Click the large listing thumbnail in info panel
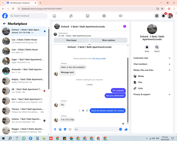Viewport: 177px width, 141px height. pyautogui.click(x=152, y=29)
